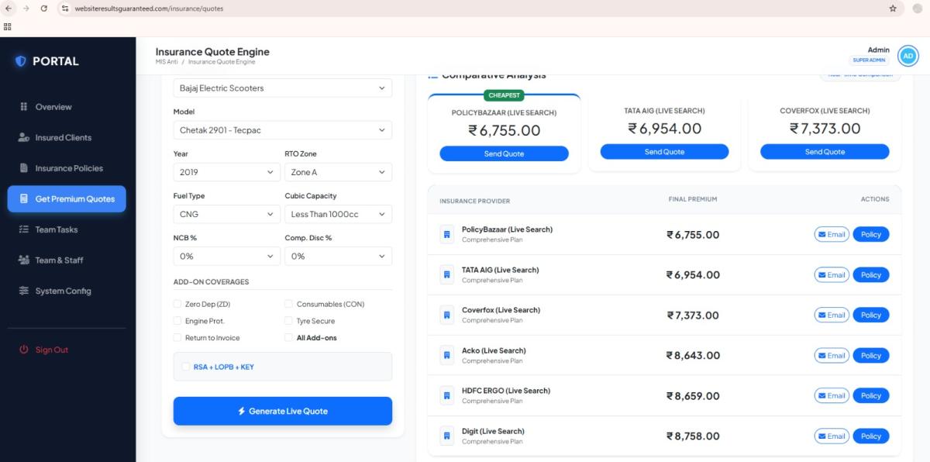The image size is (930, 462).
Task: Go to Insured Clients in sidebar
Action: point(64,137)
